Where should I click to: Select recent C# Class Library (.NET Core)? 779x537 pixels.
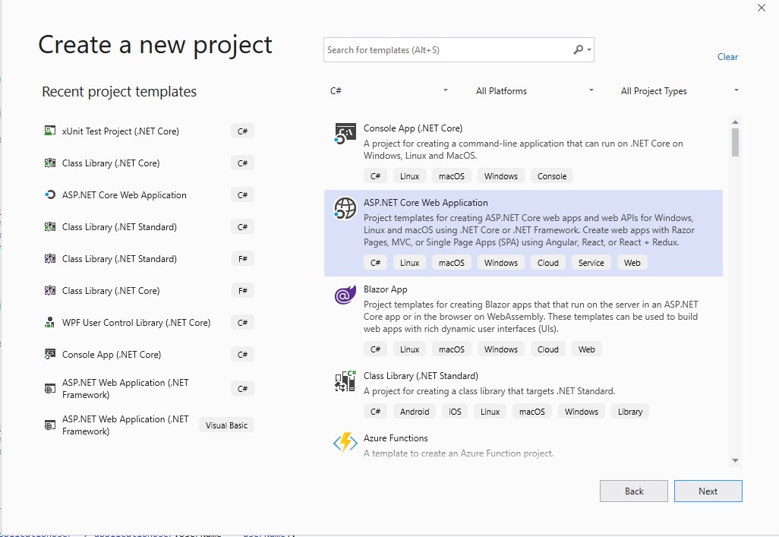pos(148,163)
